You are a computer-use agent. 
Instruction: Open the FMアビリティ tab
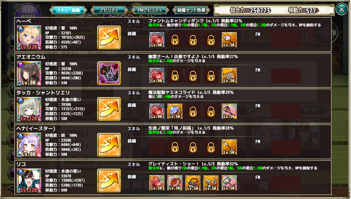click(x=150, y=10)
